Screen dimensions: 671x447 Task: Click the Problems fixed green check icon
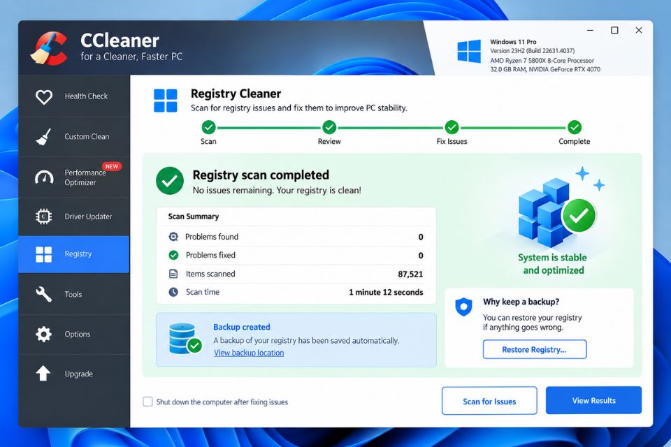point(173,256)
